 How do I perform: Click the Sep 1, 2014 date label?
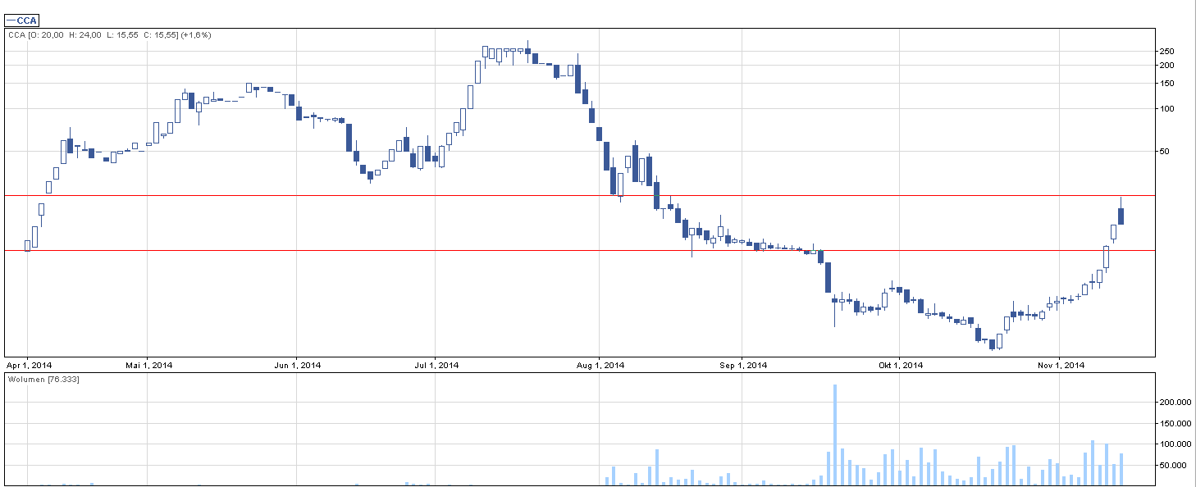(x=742, y=365)
